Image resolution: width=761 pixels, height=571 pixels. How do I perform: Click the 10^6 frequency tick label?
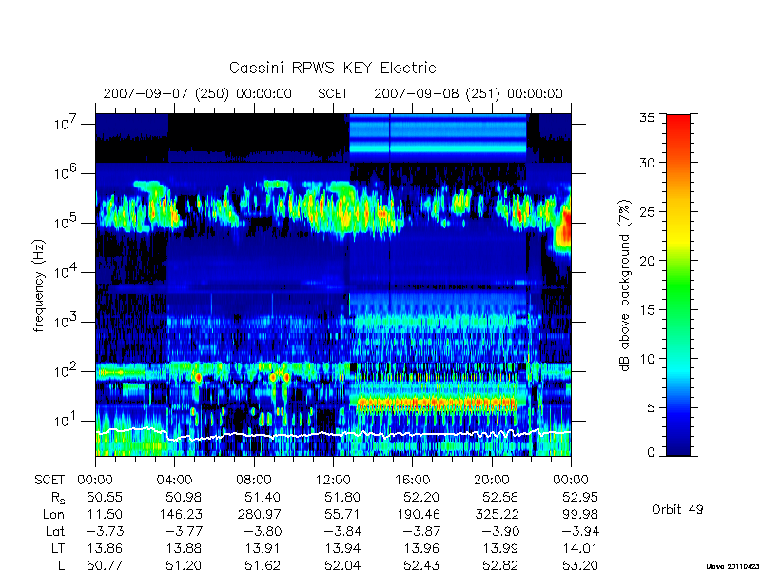67,172
